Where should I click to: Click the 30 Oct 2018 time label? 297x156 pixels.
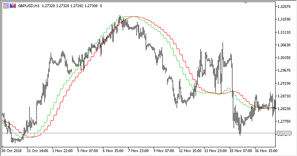tap(11, 151)
